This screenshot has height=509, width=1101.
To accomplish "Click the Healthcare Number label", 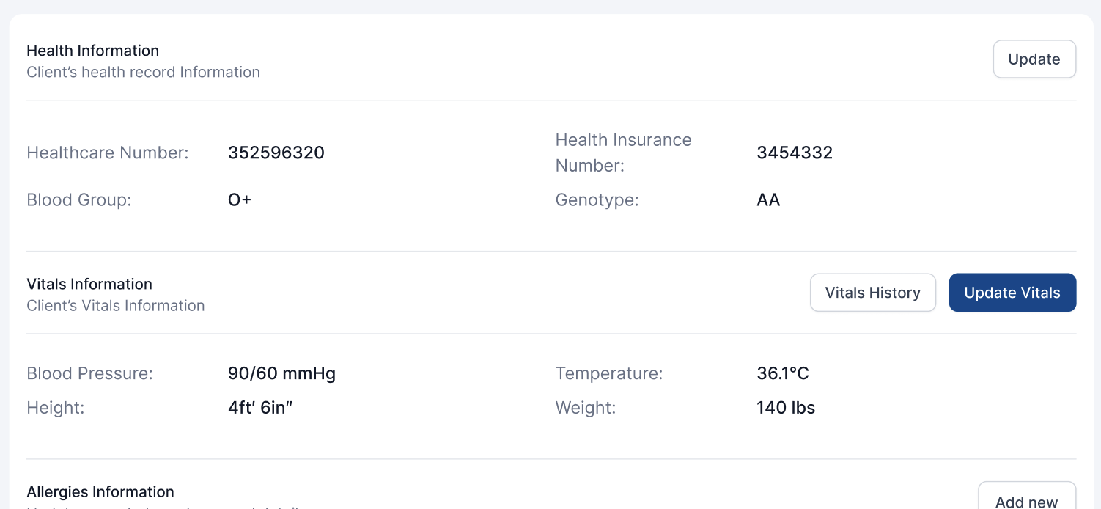I will tap(108, 153).
